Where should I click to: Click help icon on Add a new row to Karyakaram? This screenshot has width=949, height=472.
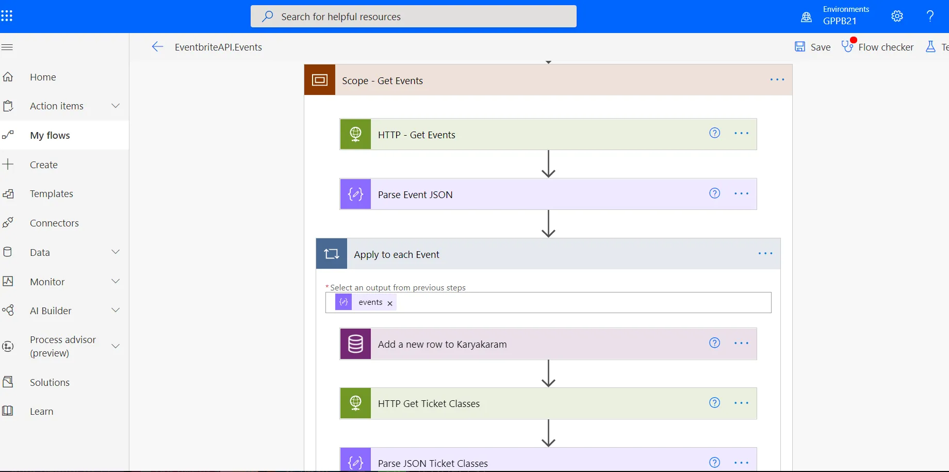click(x=714, y=343)
